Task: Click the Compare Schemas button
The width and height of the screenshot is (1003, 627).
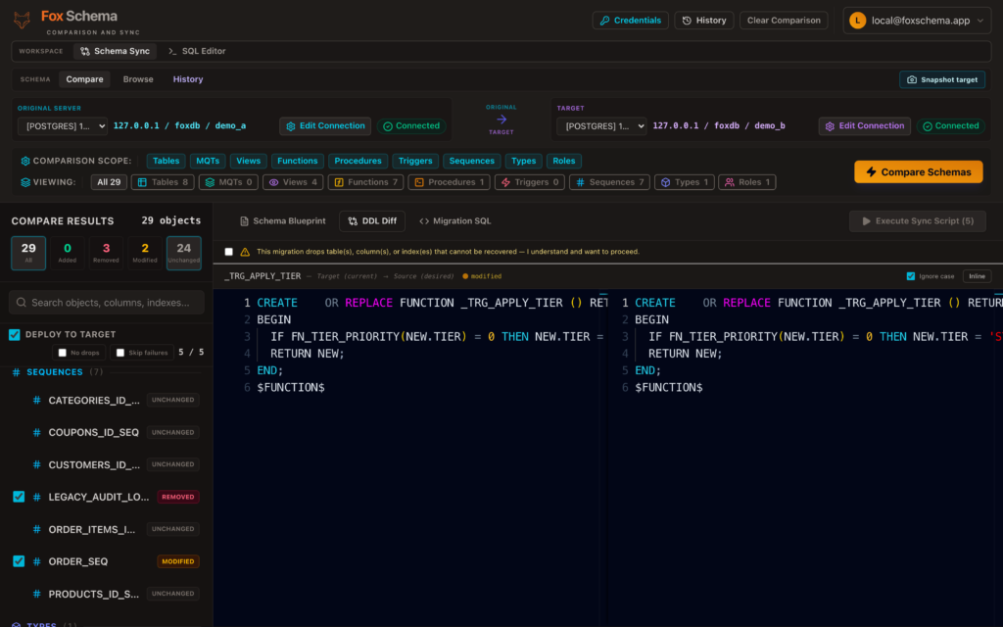Action: tap(919, 172)
